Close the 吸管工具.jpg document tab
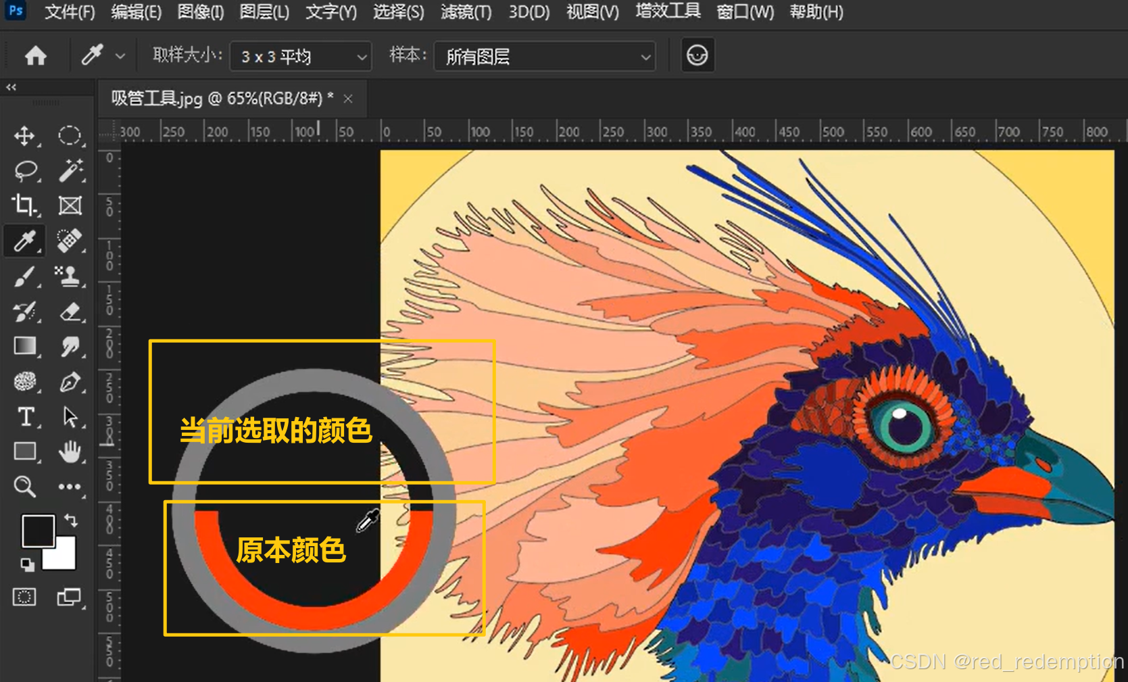Viewport: 1128px width, 682px height. point(348,99)
